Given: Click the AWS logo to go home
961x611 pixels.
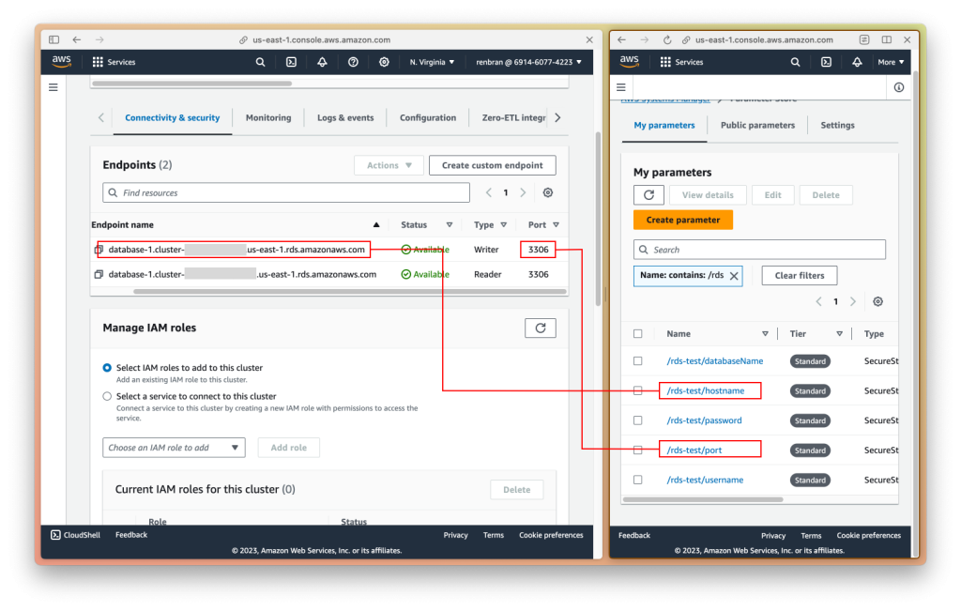Looking at the screenshot, I should coord(61,61).
